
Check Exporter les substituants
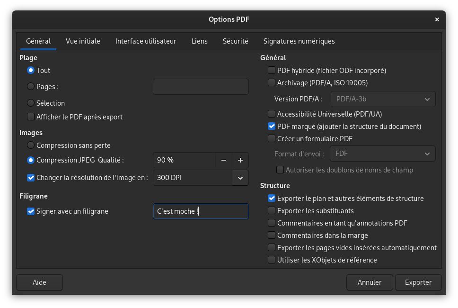(x=272, y=210)
